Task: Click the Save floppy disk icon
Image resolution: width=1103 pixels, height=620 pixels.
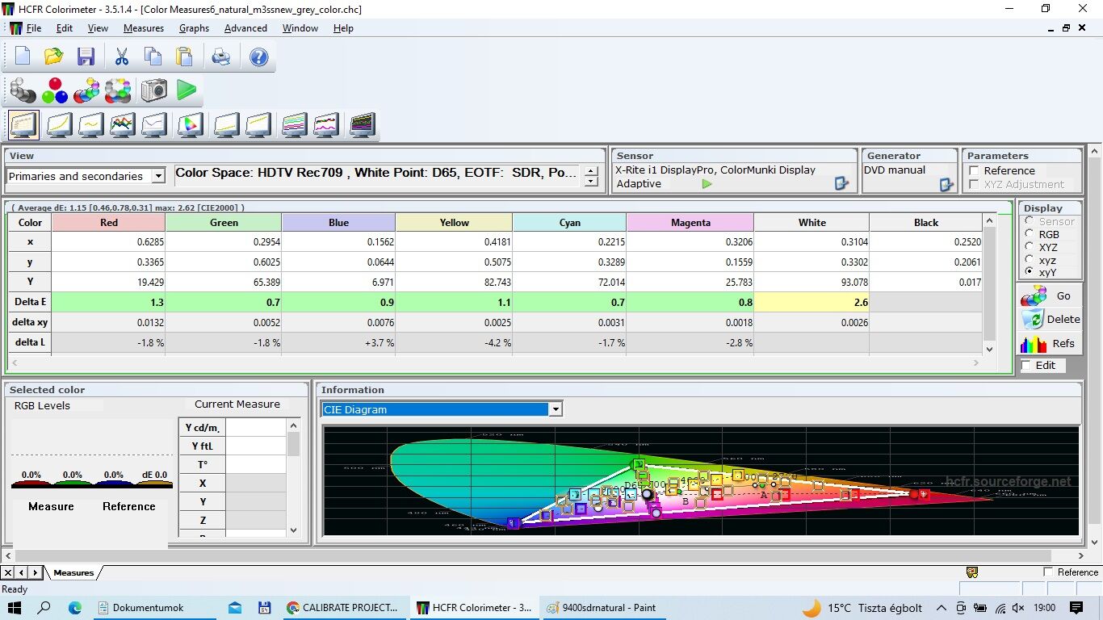Action: 86,57
